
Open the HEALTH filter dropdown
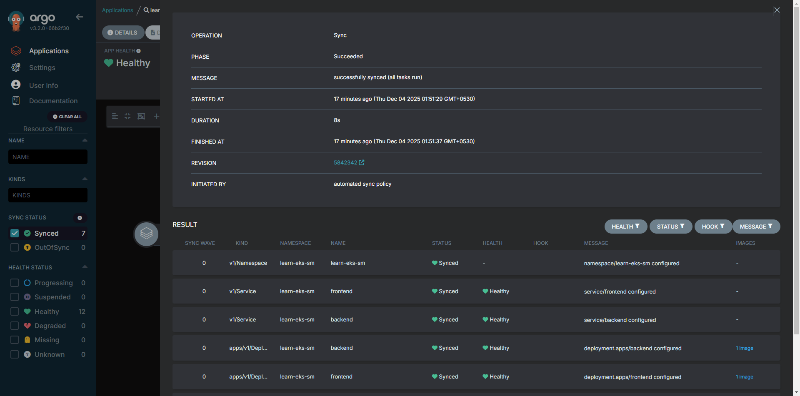[x=625, y=227]
